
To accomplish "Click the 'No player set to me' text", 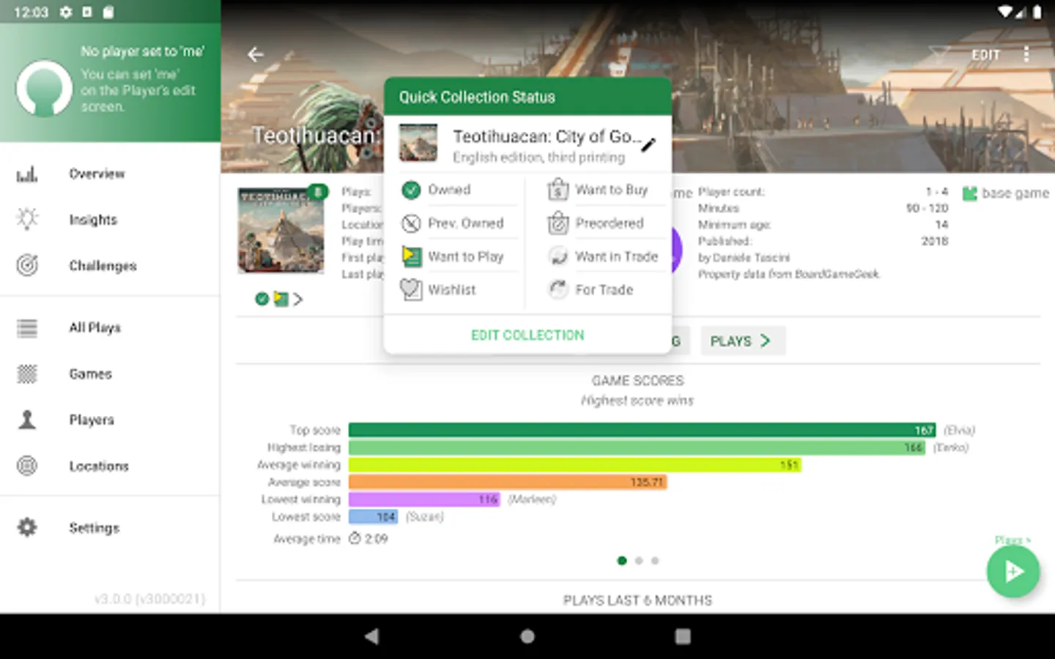I will point(143,51).
